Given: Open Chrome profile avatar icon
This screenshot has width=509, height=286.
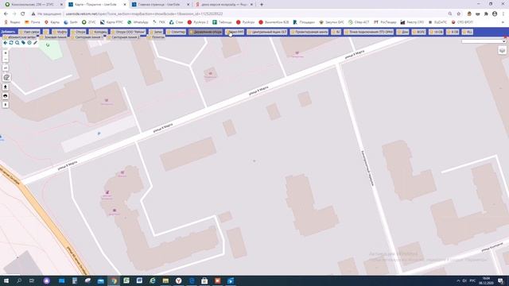Looking at the screenshot, I should pos(495,14).
